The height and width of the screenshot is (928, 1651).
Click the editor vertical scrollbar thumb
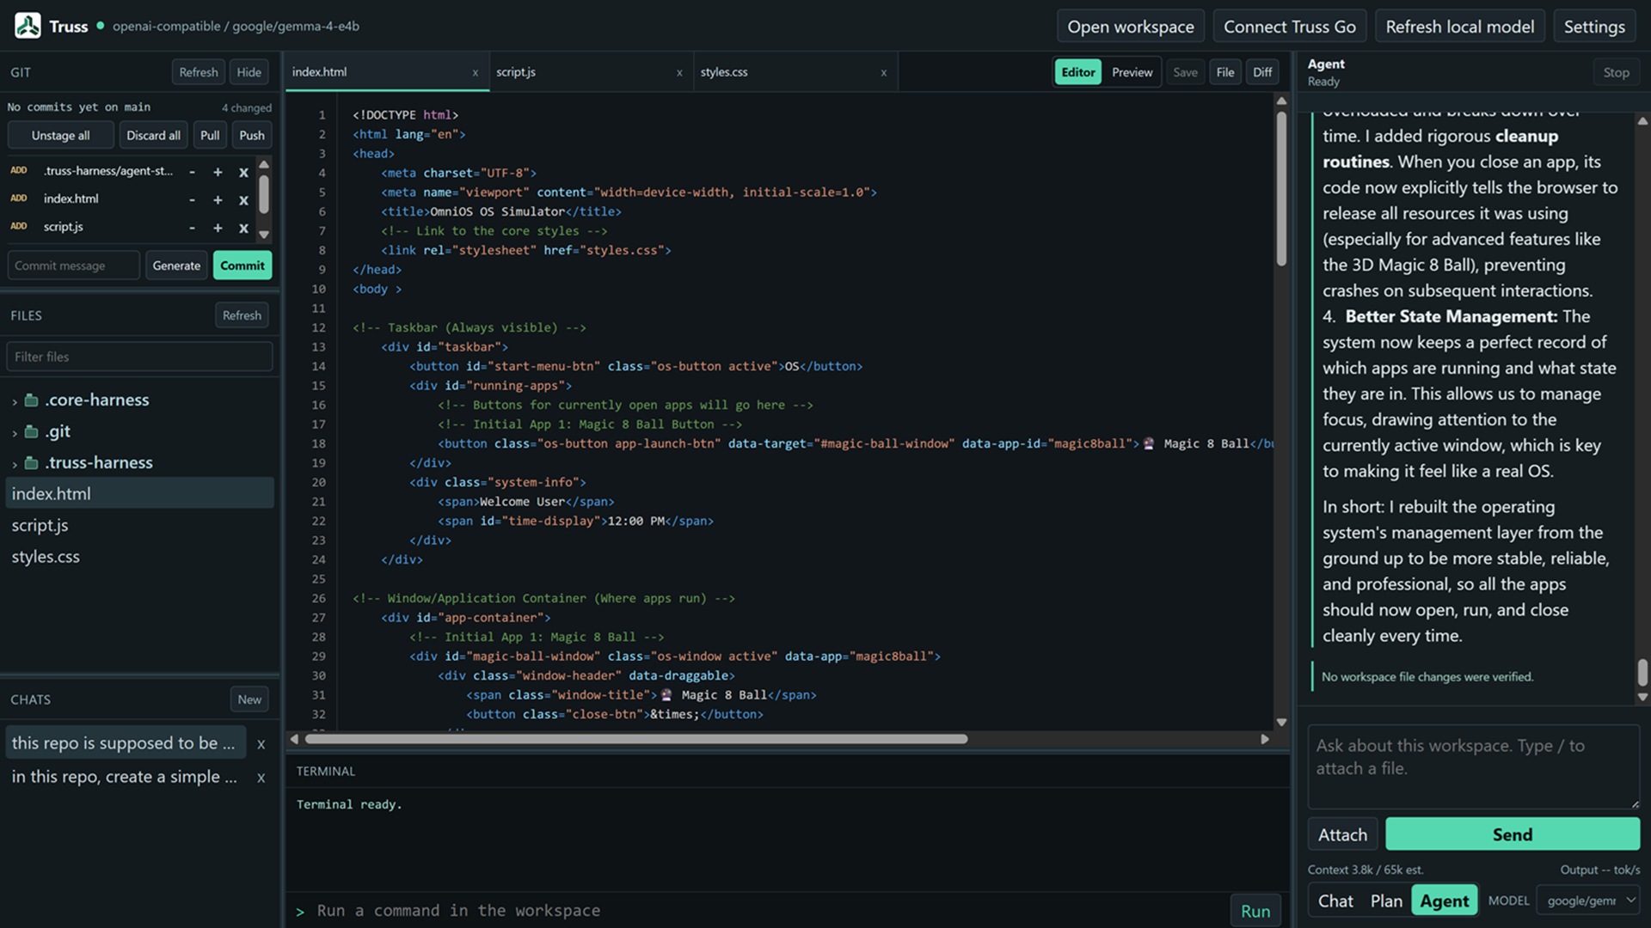(1281, 188)
